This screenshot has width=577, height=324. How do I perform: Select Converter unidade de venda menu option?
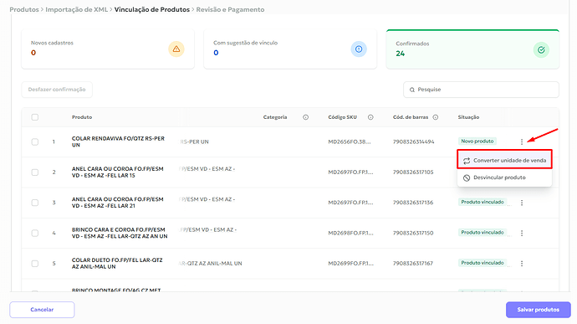click(x=504, y=161)
